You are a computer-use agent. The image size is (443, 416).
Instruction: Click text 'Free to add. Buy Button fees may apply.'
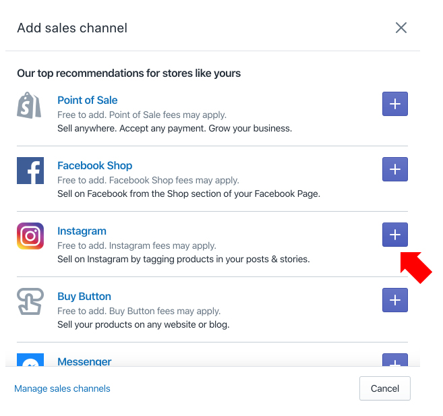(139, 311)
